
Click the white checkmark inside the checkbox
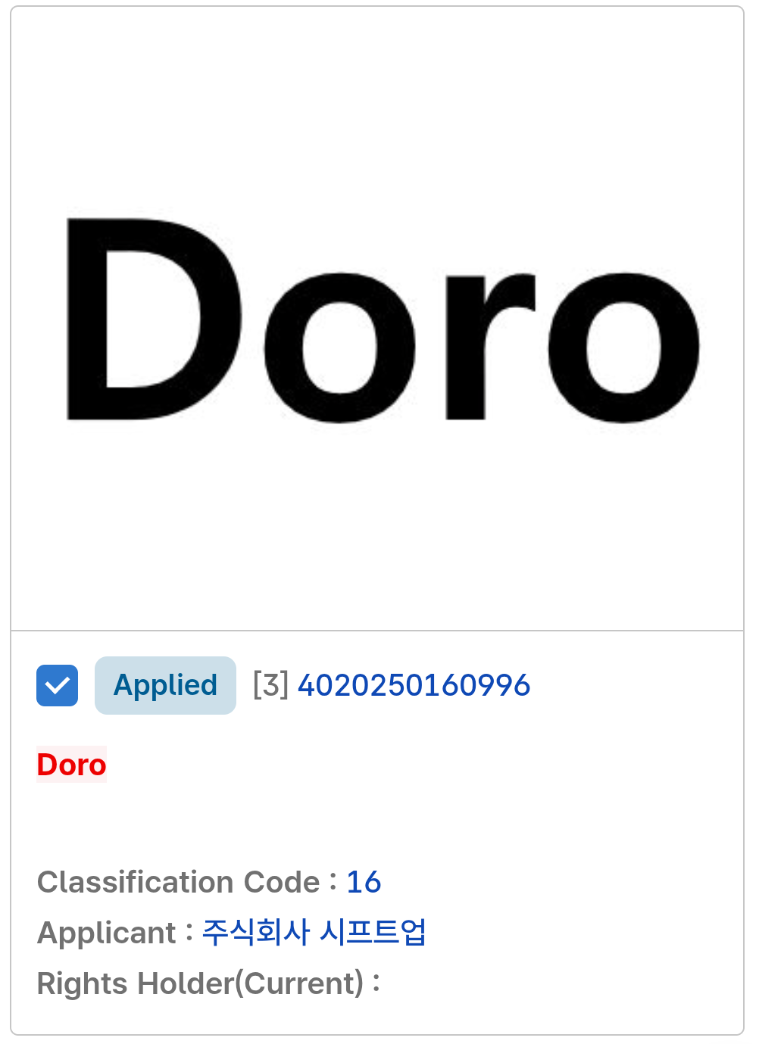point(57,686)
